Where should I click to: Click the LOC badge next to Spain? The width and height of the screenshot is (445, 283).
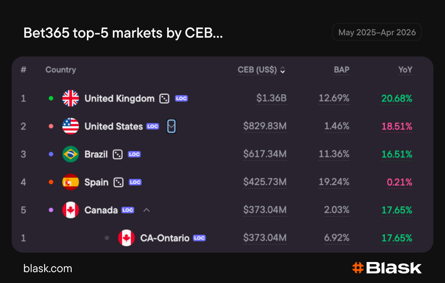coord(135,182)
